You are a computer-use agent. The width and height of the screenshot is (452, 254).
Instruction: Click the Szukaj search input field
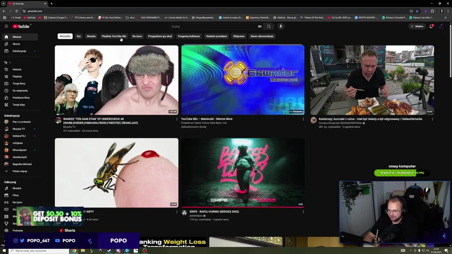(214, 26)
